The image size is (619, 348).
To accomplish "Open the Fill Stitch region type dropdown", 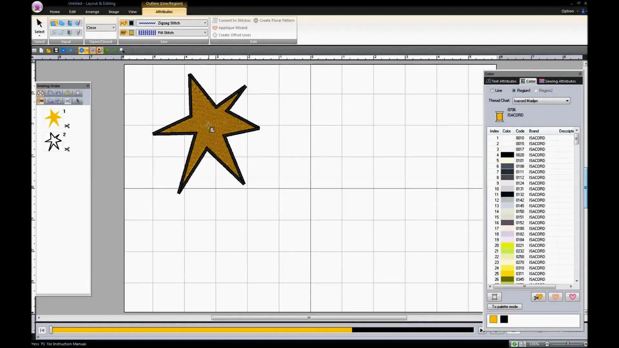I will tap(172, 33).
